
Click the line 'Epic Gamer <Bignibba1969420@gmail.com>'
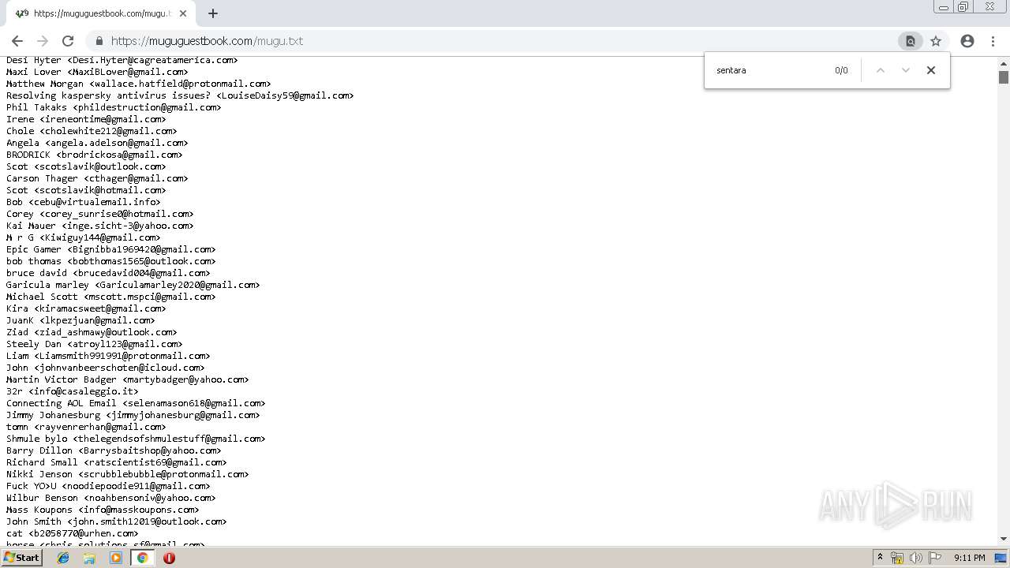[111, 249]
